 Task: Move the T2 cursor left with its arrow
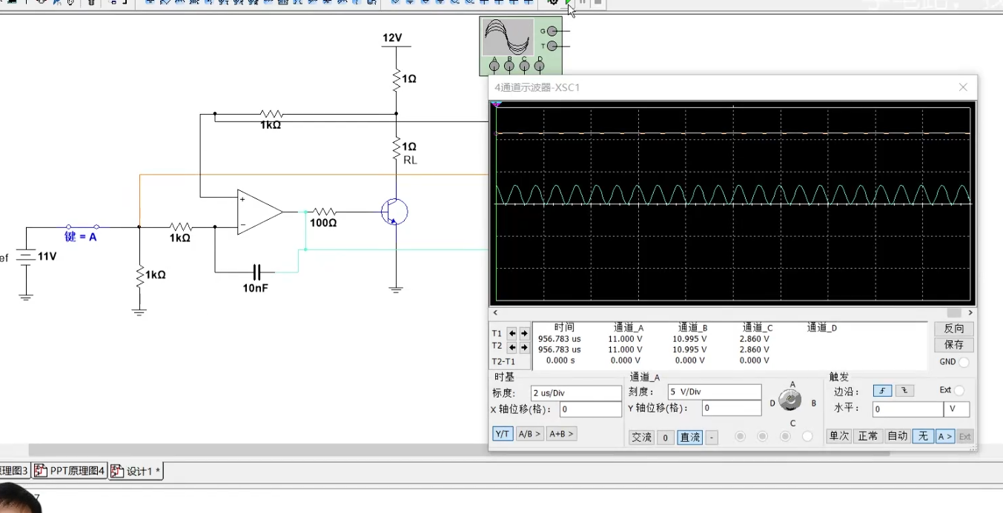(x=512, y=347)
